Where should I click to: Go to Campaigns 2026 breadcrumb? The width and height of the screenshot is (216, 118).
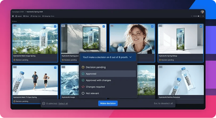[x=18, y=12]
